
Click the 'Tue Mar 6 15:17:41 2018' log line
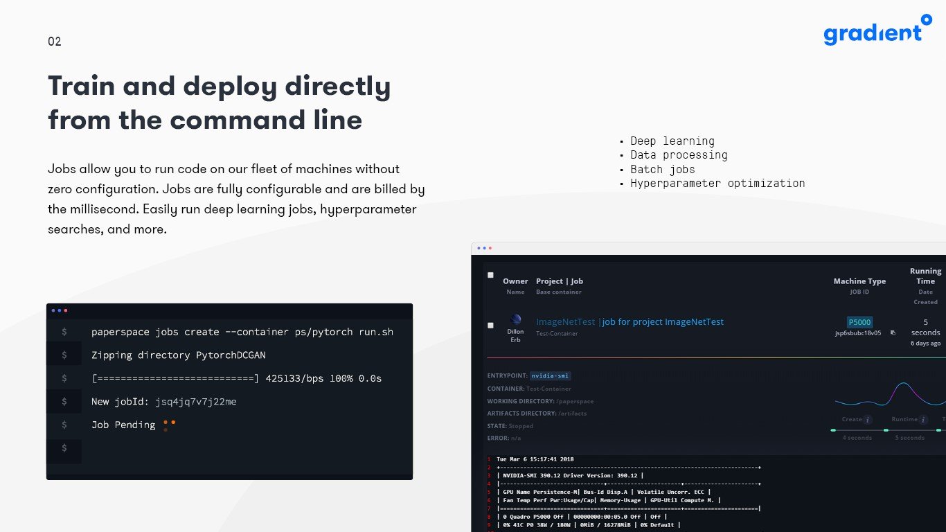point(535,459)
